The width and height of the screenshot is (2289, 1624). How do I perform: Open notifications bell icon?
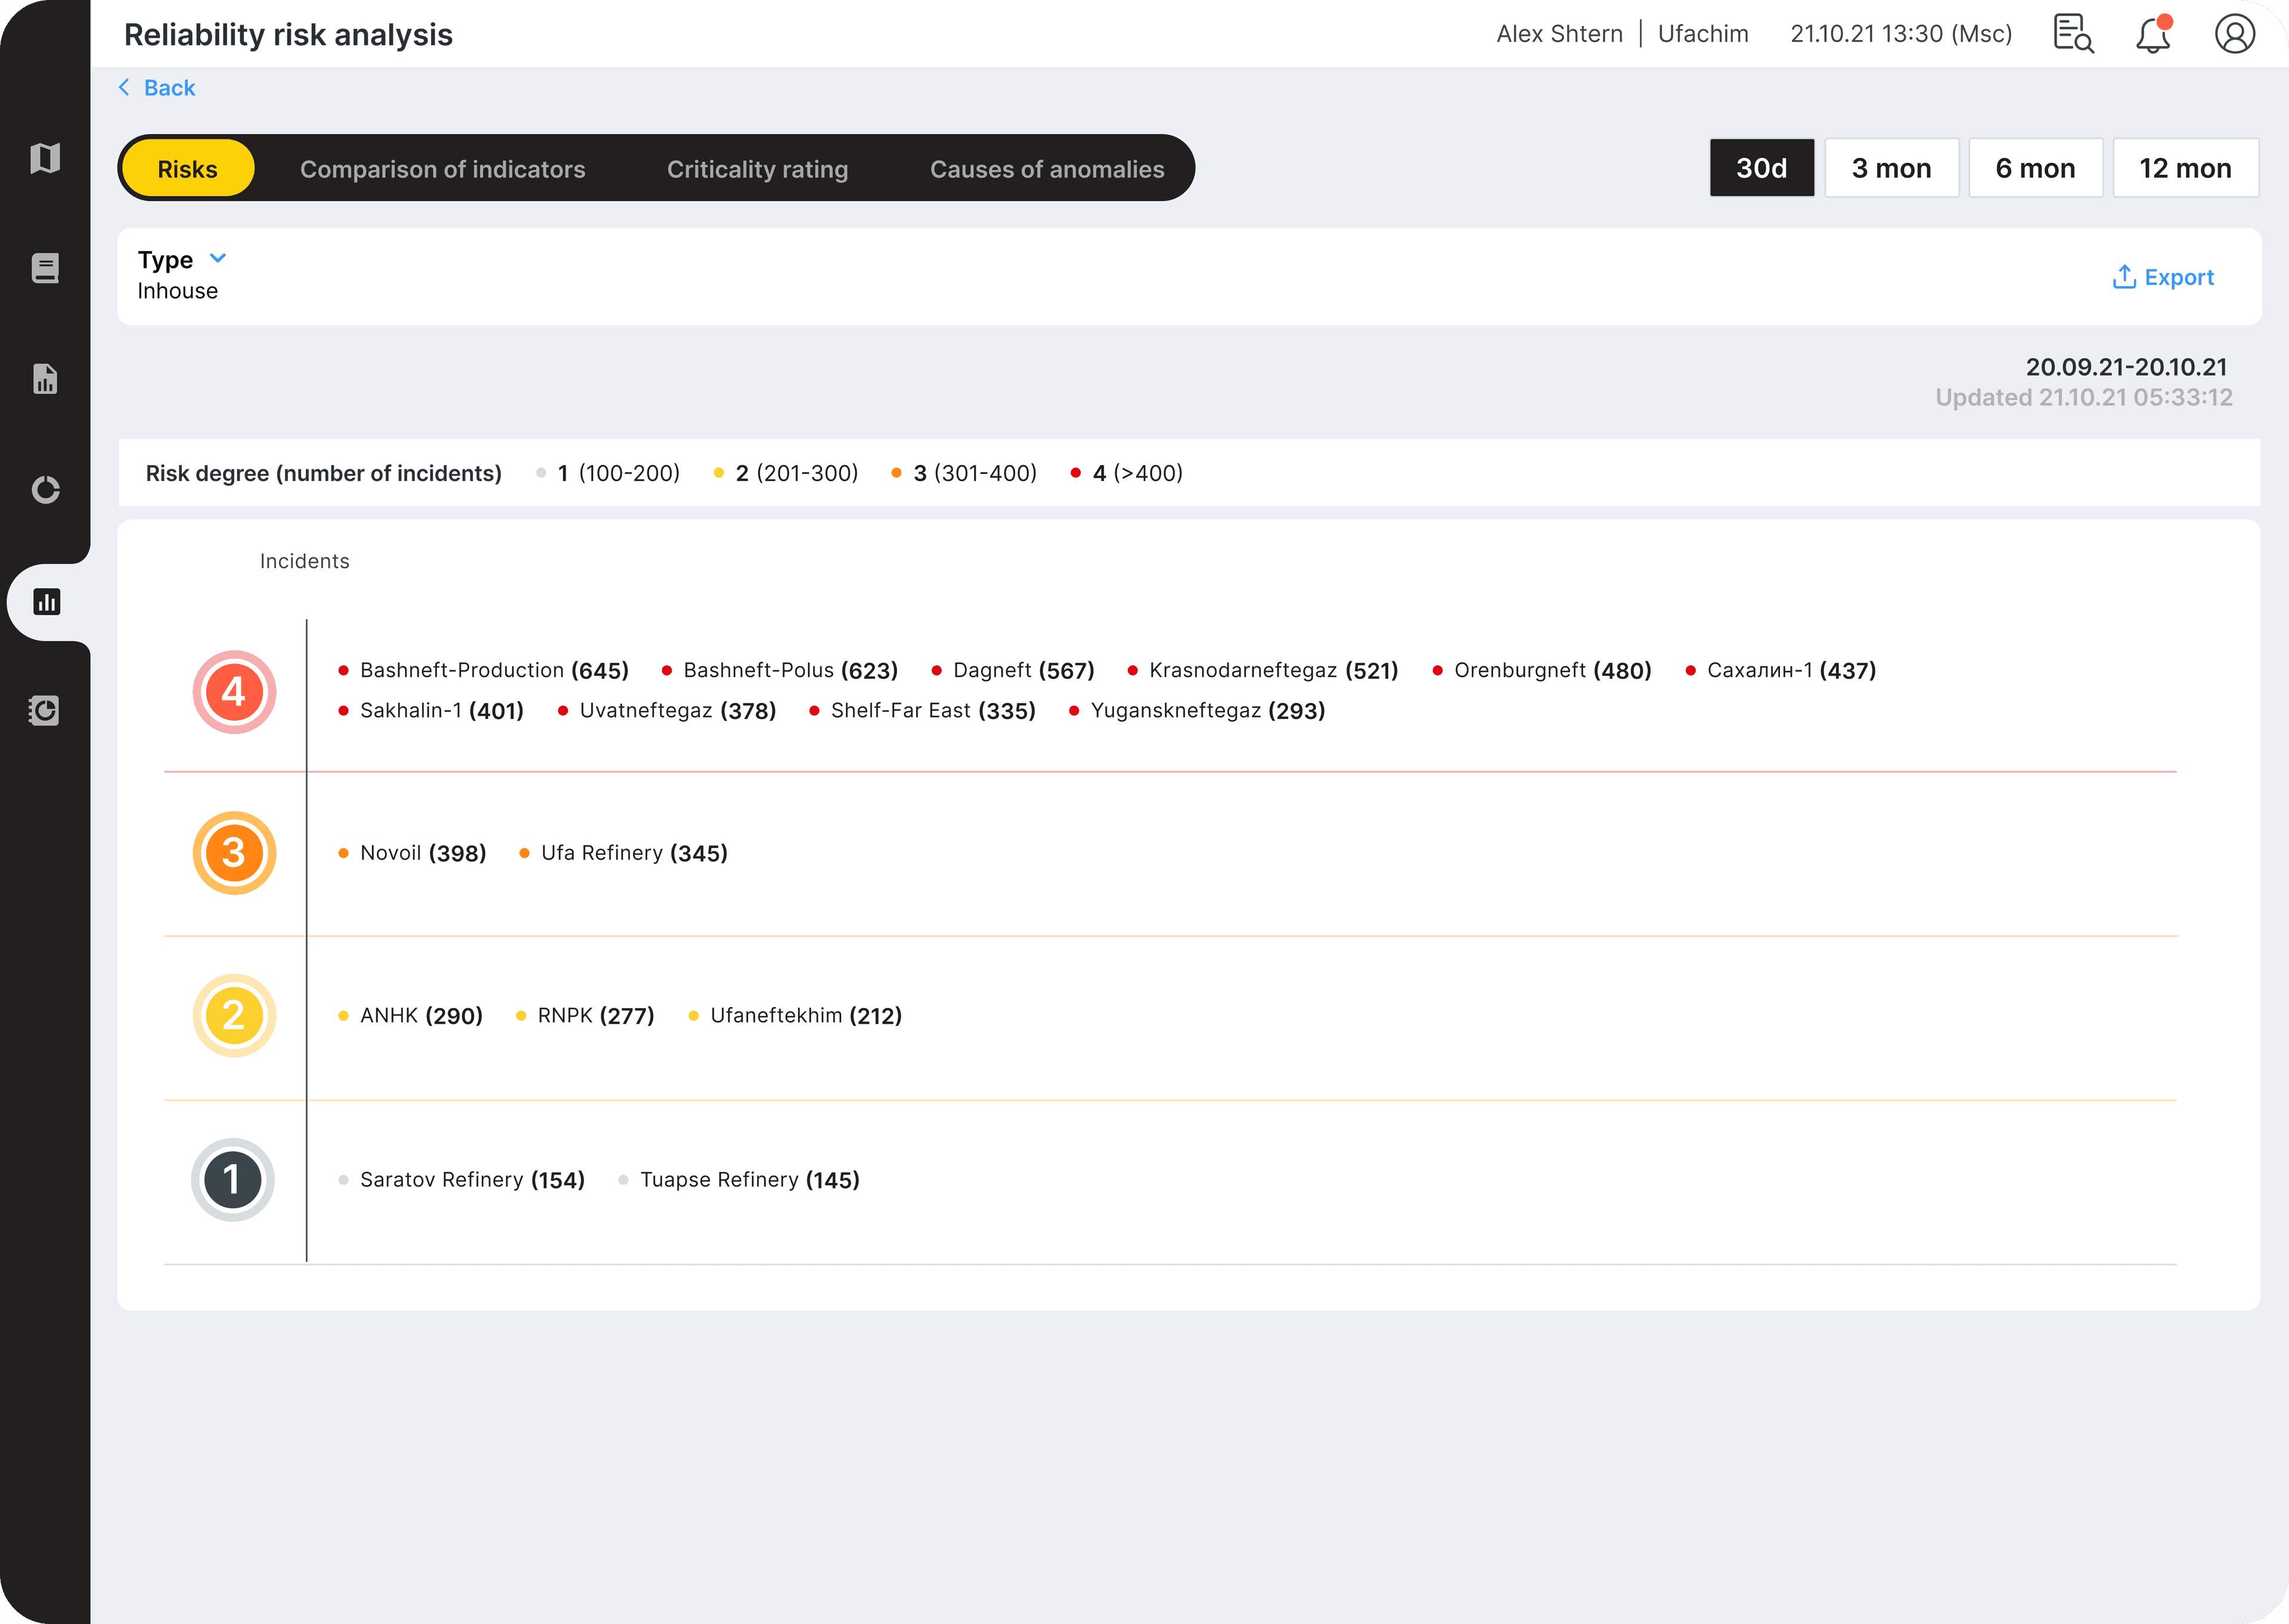(2153, 34)
